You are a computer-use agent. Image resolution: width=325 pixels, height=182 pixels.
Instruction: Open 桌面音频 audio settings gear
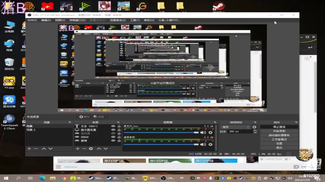coord(210,144)
